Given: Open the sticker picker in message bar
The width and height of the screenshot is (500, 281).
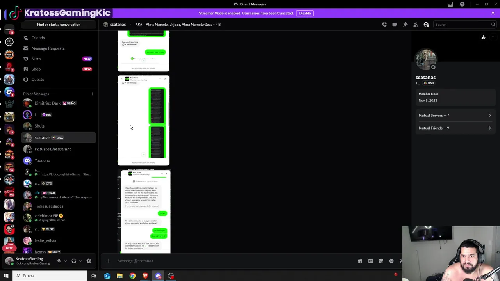Looking at the screenshot, I should click(381, 261).
